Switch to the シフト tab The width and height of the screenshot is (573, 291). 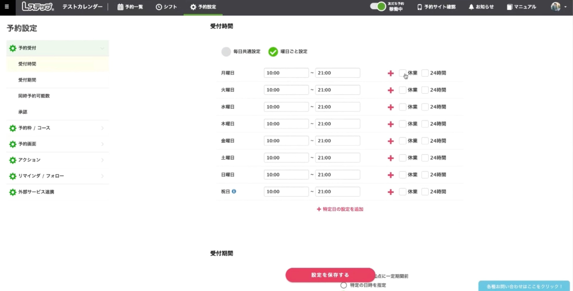coord(167,7)
